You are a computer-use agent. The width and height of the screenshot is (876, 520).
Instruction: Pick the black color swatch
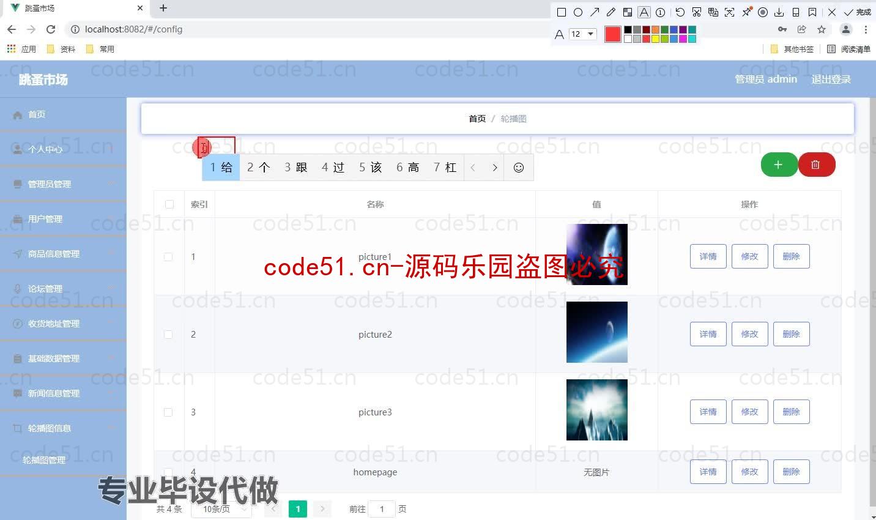[628, 29]
